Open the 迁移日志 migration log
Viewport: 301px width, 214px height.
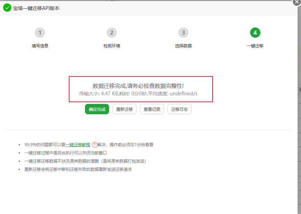[180, 109]
